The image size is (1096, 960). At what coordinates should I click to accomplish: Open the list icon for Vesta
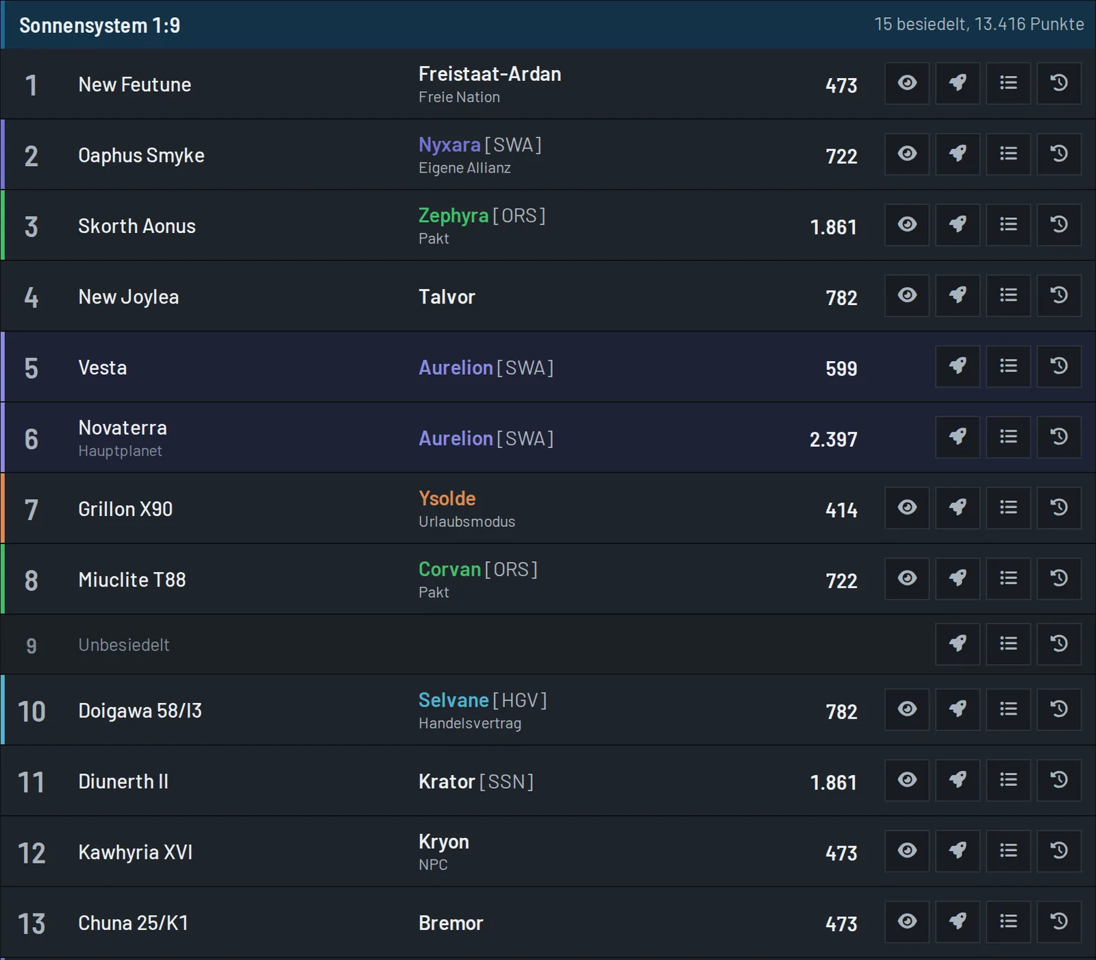(x=1008, y=366)
